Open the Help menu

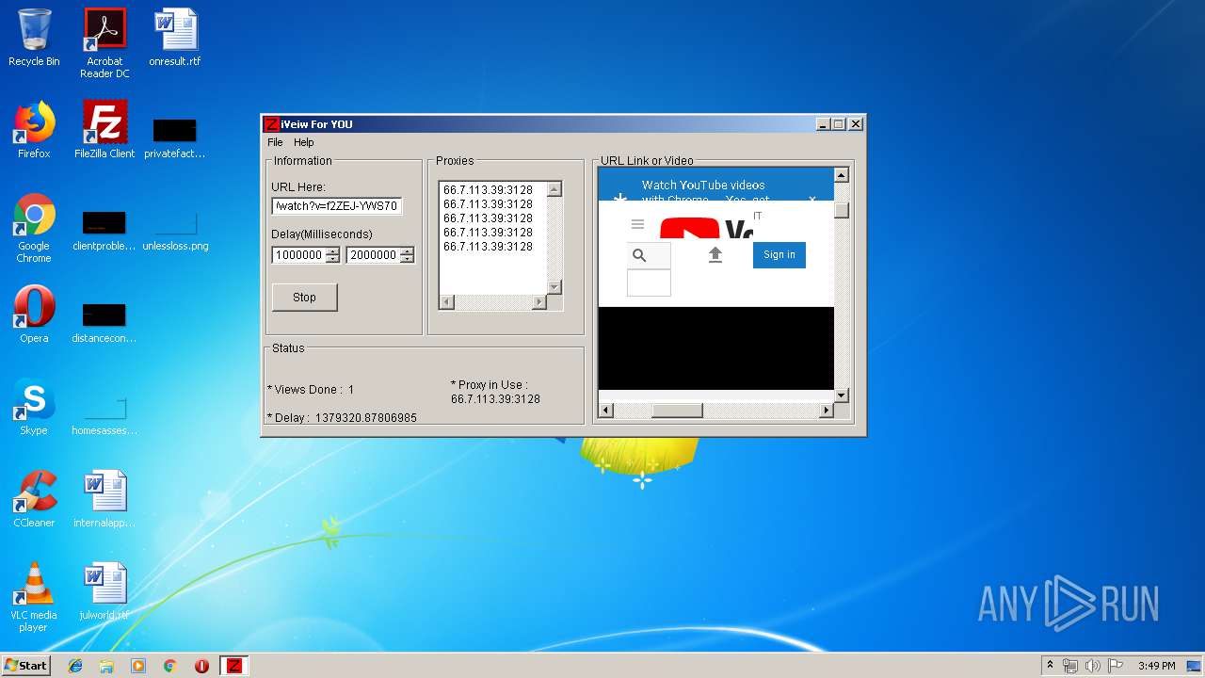(303, 142)
